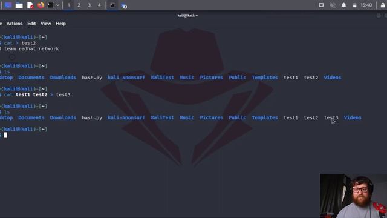
Task: Open the file manager from the panel
Action: pos(19,5)
